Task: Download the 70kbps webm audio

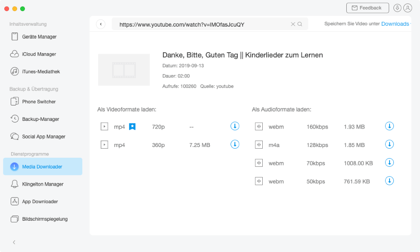Action: 389,162
